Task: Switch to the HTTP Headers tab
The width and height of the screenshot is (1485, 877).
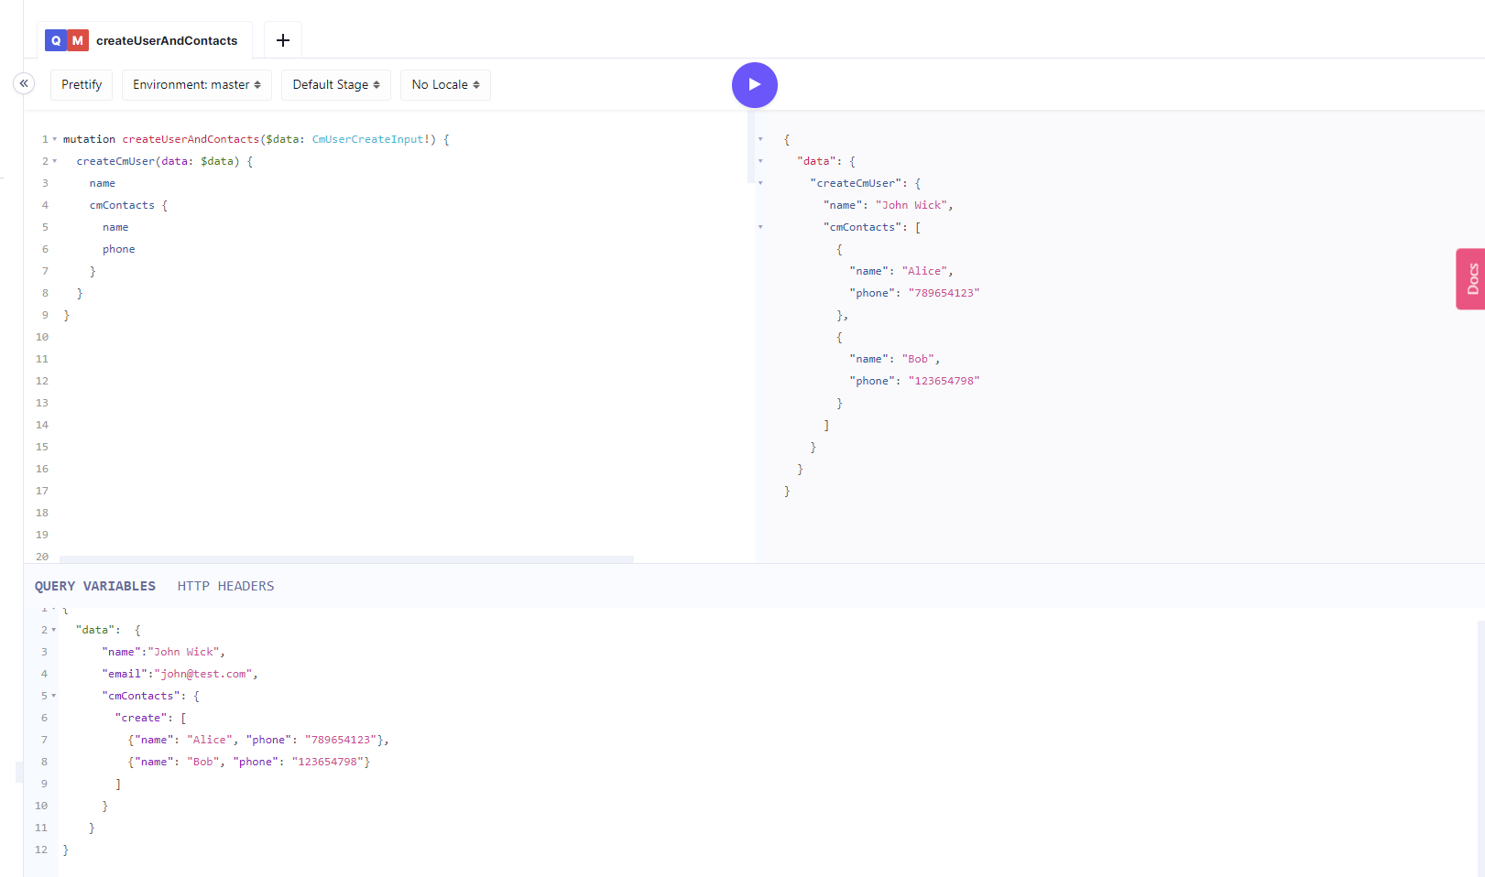Action: point(225,586)
